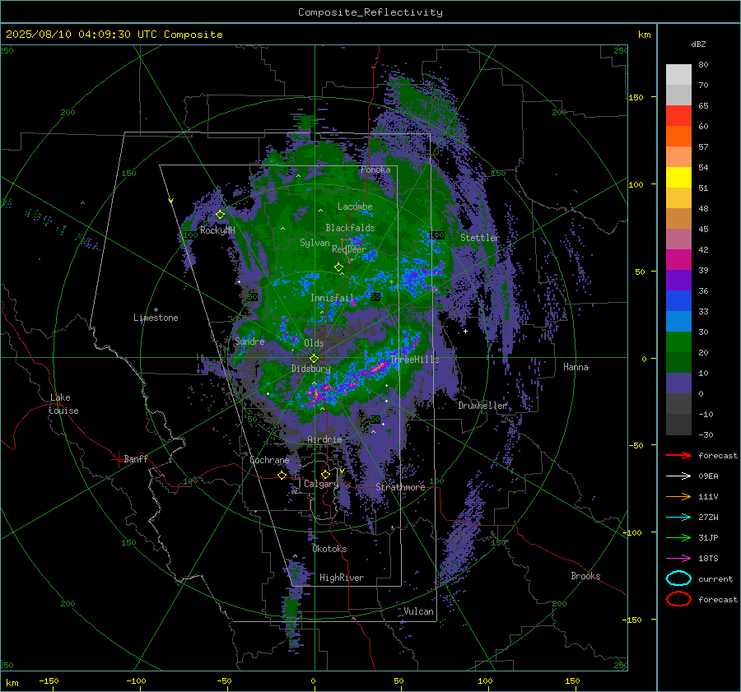
Task: Click the Brooks city label
Action: [x=585, y=576]
